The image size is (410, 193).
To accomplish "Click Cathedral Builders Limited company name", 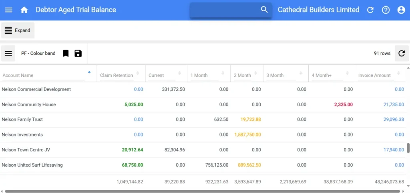I will click(x=318, y=10).
